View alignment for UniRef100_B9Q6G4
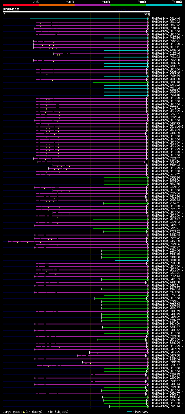 click(x=166, y=178)
